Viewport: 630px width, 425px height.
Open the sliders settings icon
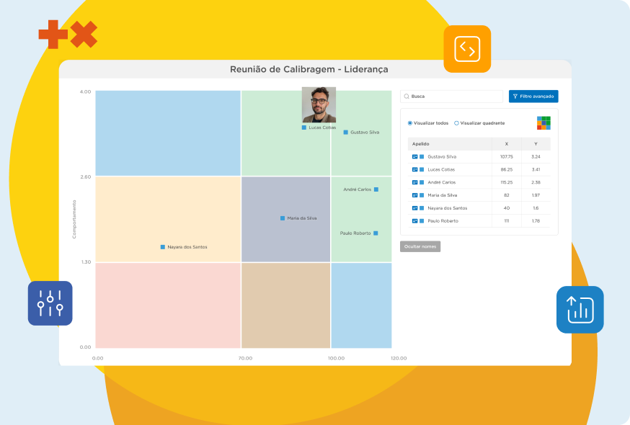point(50,303)
